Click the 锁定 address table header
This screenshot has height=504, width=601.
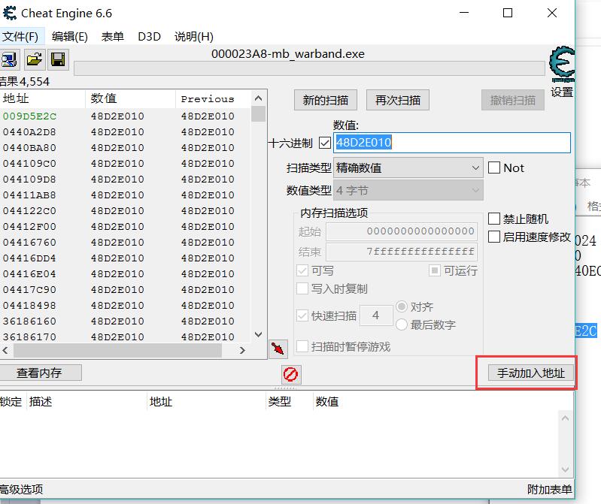[x=11, y=401]
